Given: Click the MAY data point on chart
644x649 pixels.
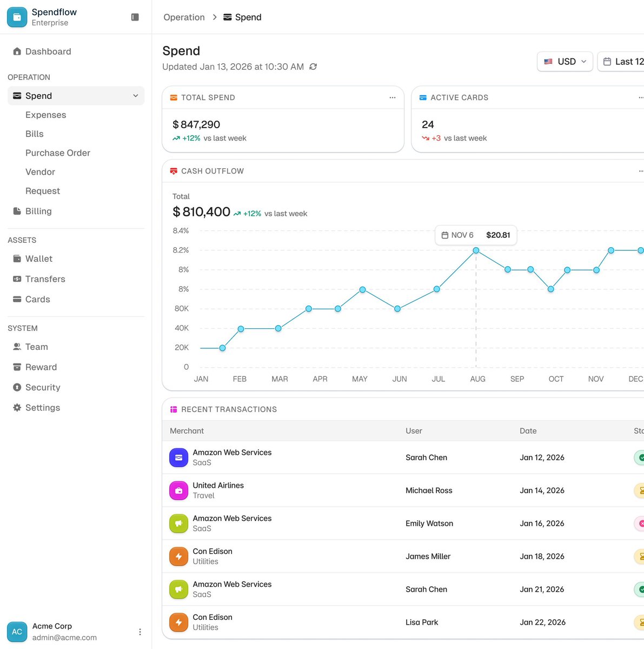Looking at the screenshot, I should [x=363, y=290].
